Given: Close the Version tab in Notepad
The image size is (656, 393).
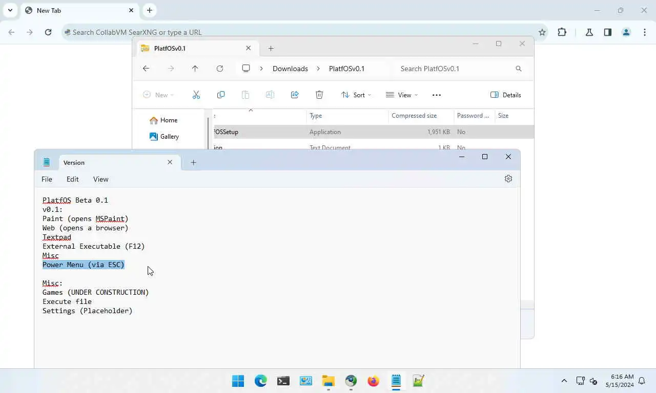Looking at the screenshot, I should [x=170, y=162].
